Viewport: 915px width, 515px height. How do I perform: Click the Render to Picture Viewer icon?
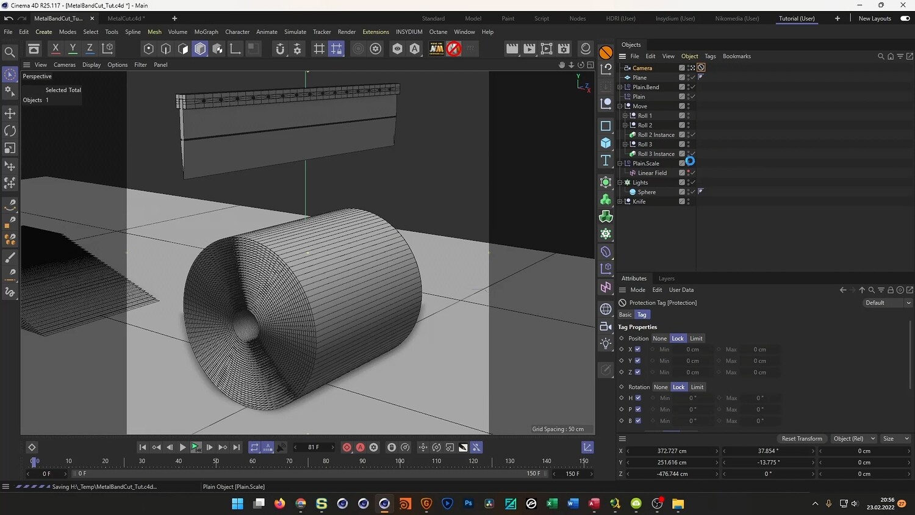tap(529, 49)
